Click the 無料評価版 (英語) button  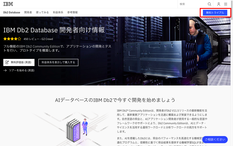pos(19,63)
